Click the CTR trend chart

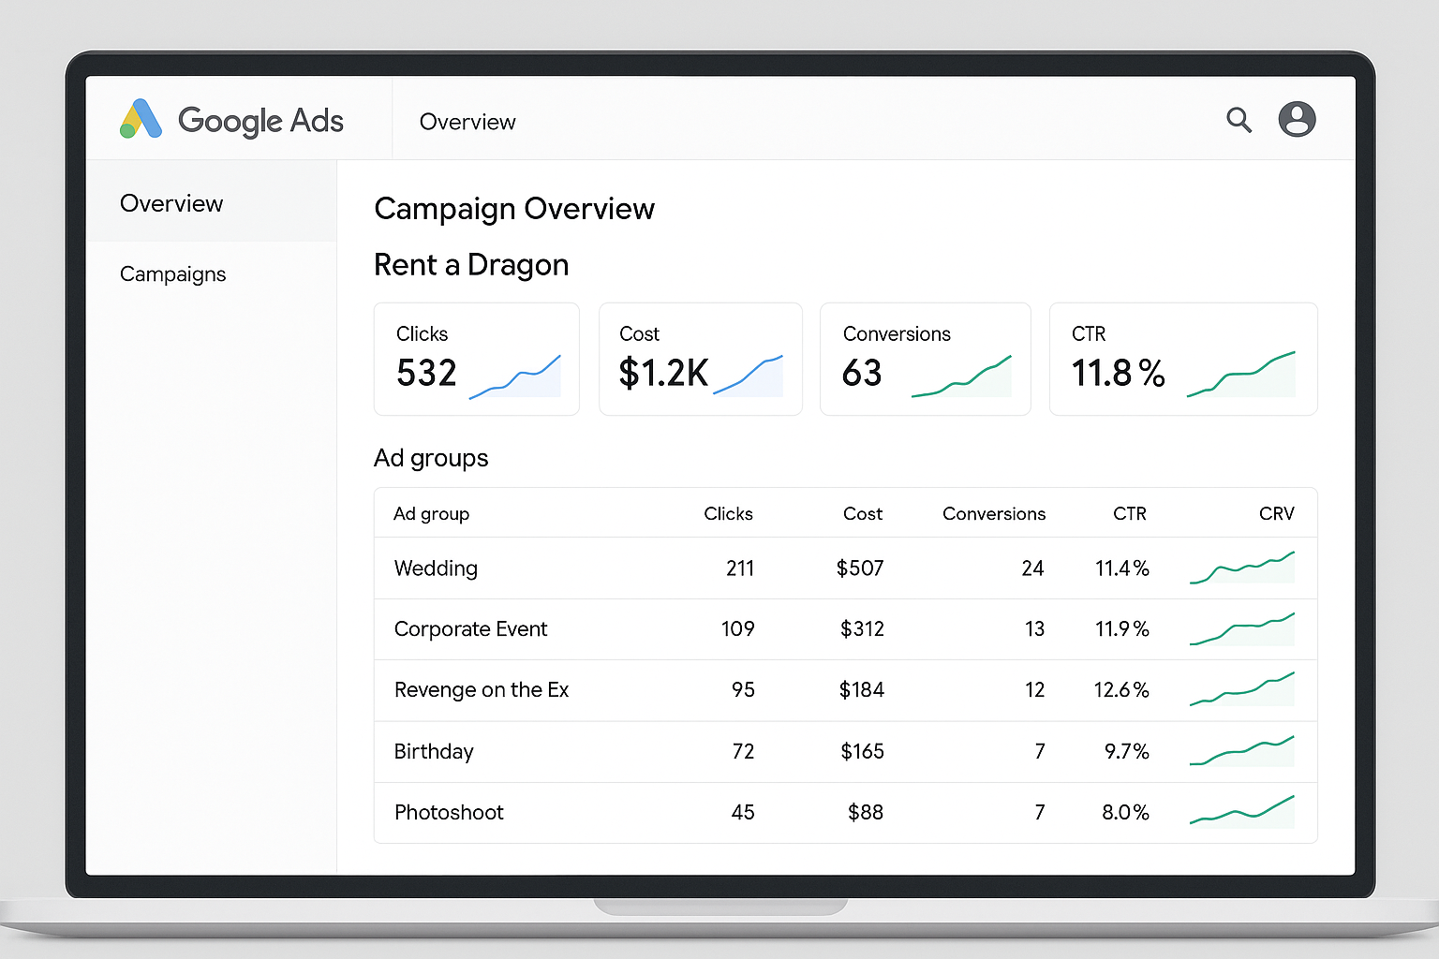coord(1242,373)
